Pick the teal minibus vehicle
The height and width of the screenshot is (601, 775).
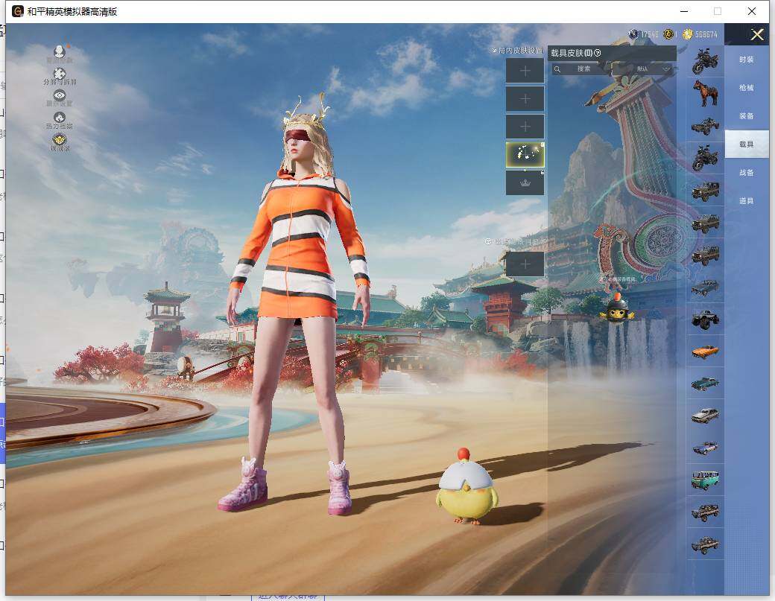[x=704, y=480]
